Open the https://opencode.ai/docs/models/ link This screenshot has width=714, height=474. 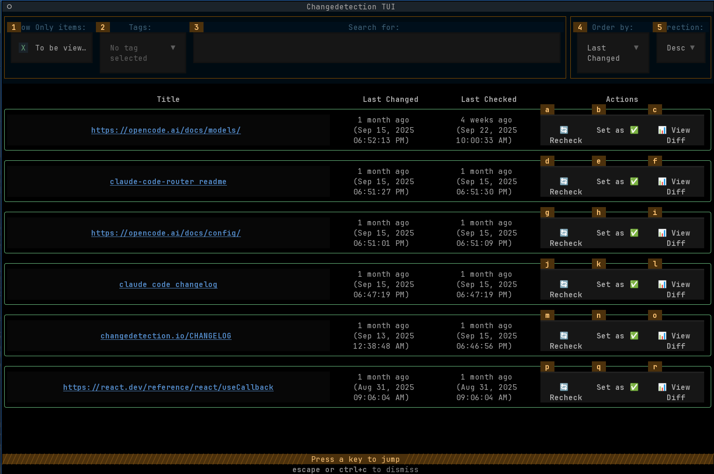coord(166,130)
